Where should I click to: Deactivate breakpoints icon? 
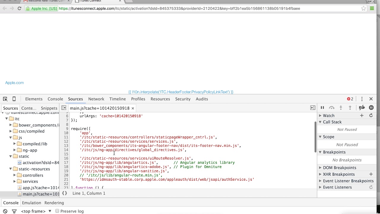[x=362, y=108]
